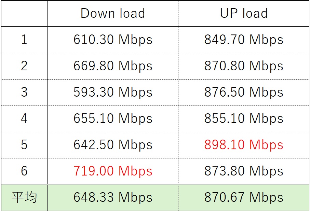Click row number 4 label
Image resolution: width=310 pixels, height=211 pixels.
click(24, 118)
